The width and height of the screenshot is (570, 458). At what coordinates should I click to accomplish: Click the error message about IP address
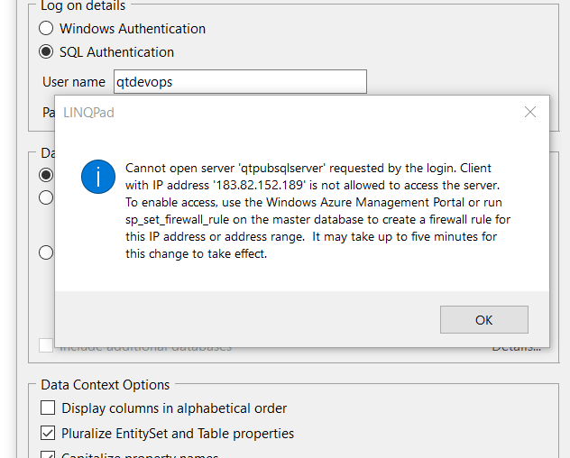(317, 211)
